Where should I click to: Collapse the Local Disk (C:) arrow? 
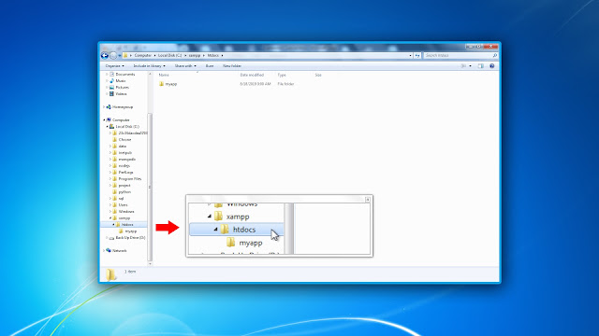pos(107,127)
